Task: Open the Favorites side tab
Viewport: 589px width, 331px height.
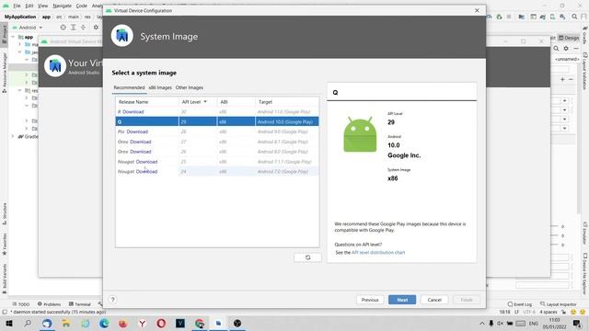Action: (x=4, y=244)
